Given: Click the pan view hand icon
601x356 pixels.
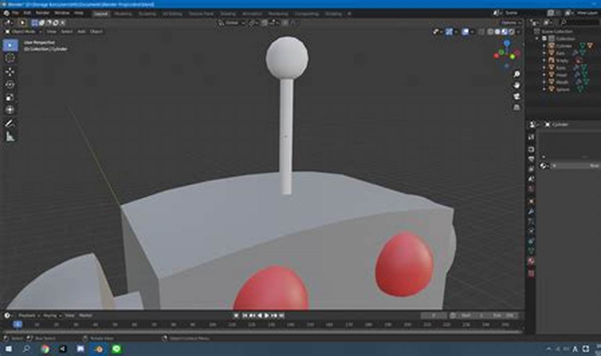Looking at the screenshot, I should point(516,85).
